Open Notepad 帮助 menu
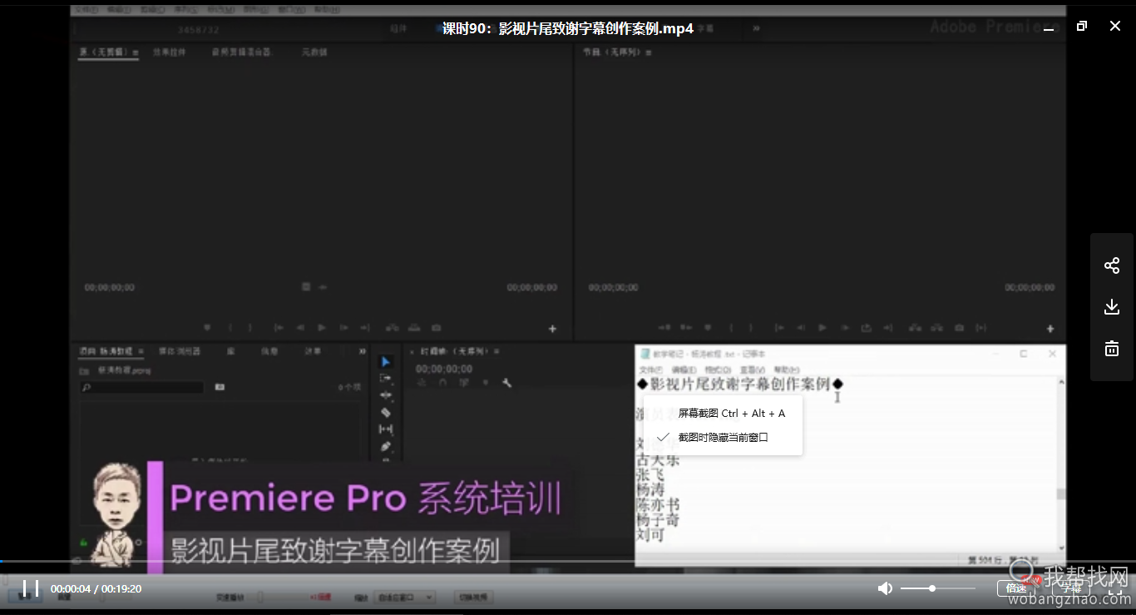Image resolution: width=1136 pixels, height=615 pixels. [x=786, y=369]
